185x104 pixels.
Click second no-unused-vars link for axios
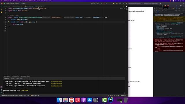(x=56, y=83)
